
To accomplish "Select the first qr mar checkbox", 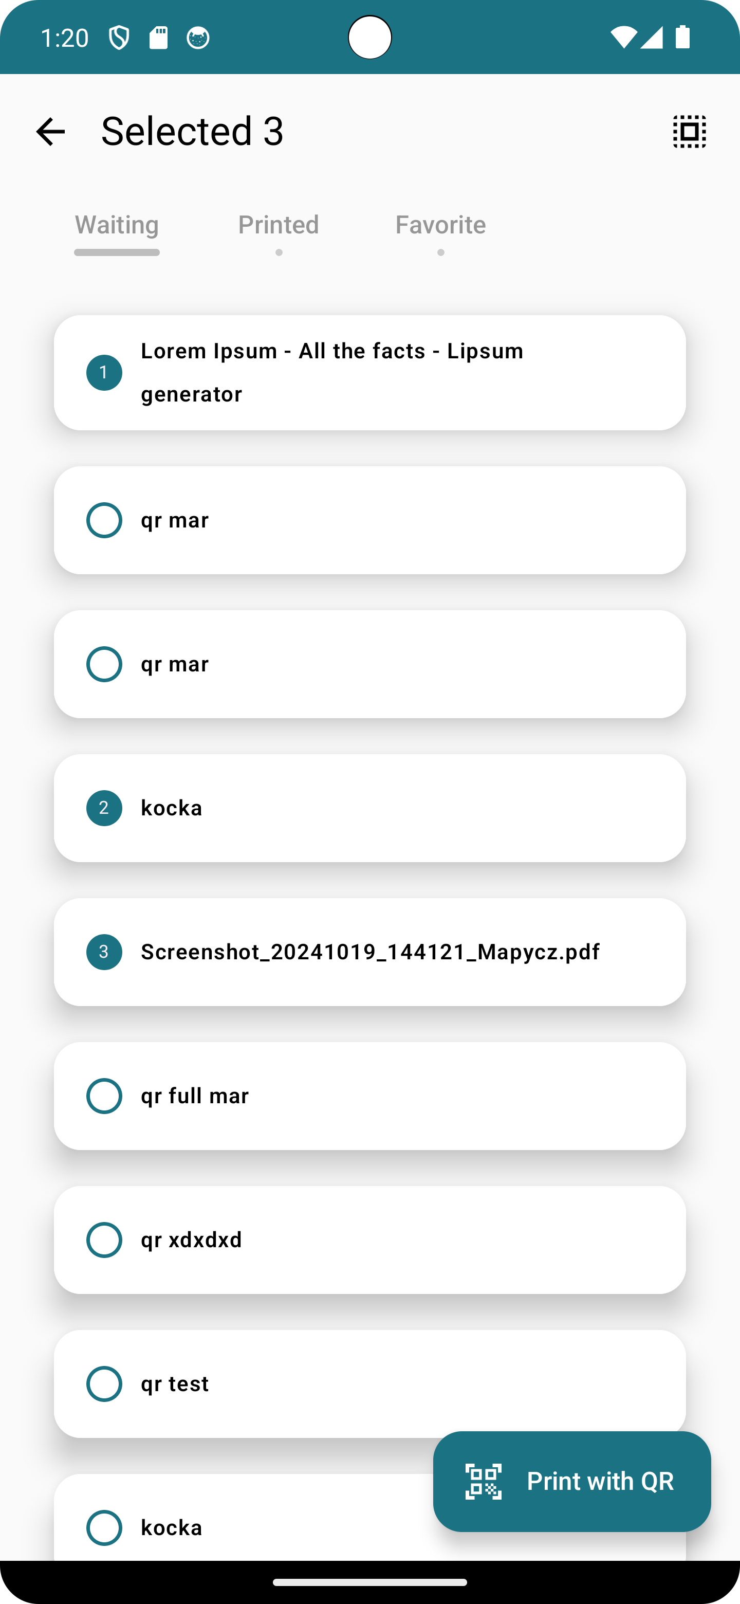I will pos(104,521).
